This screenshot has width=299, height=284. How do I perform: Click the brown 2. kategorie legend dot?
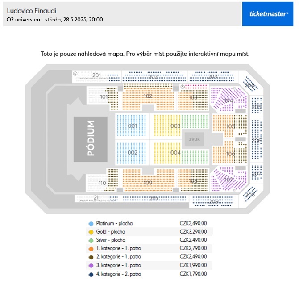pyautogui.click(x=91, y=258)
